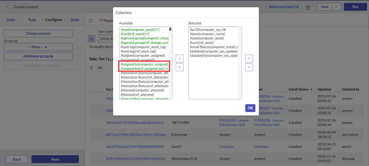The image size is (369, 166).
Task: Click the info icon next to Additional group by
Action: point(77,56)
